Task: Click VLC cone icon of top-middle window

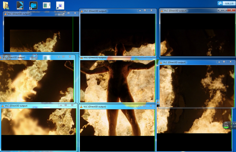Action: coord(82,11)
